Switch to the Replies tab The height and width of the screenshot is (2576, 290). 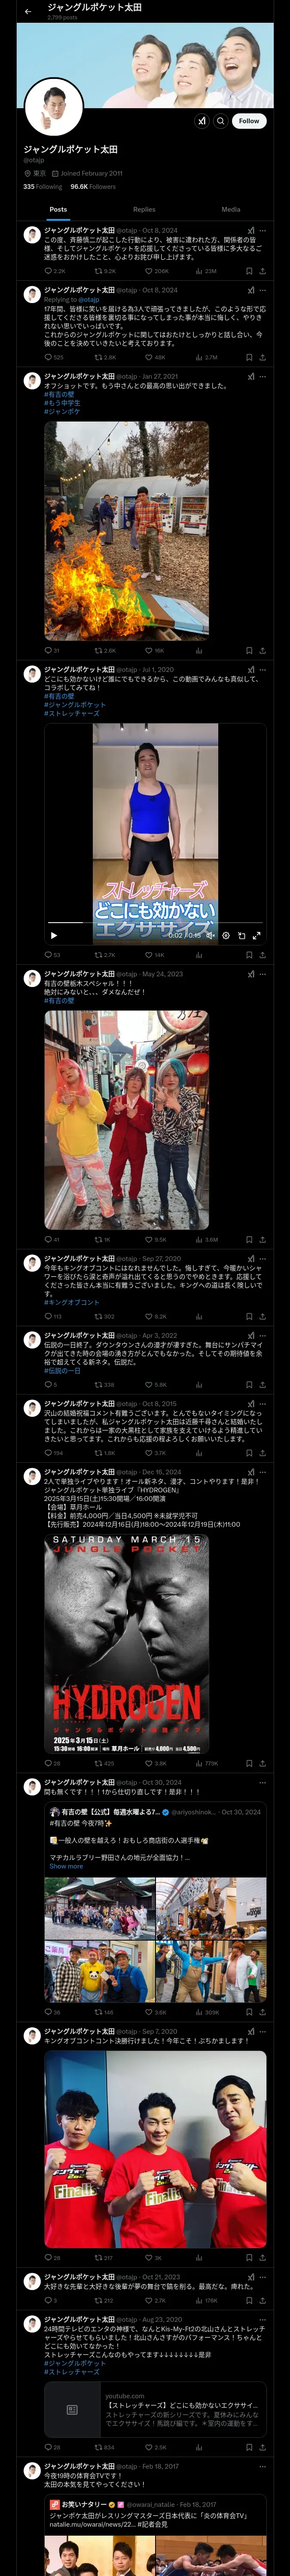pos(144,210)
